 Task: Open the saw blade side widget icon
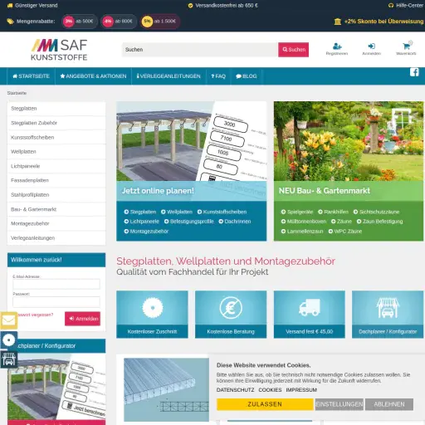point(8,340)
